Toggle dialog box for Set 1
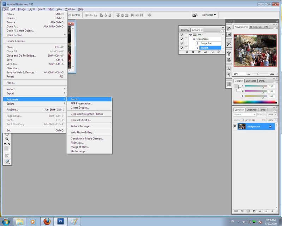Viewport: 282px width, 226px height. [x=186, y=35]
